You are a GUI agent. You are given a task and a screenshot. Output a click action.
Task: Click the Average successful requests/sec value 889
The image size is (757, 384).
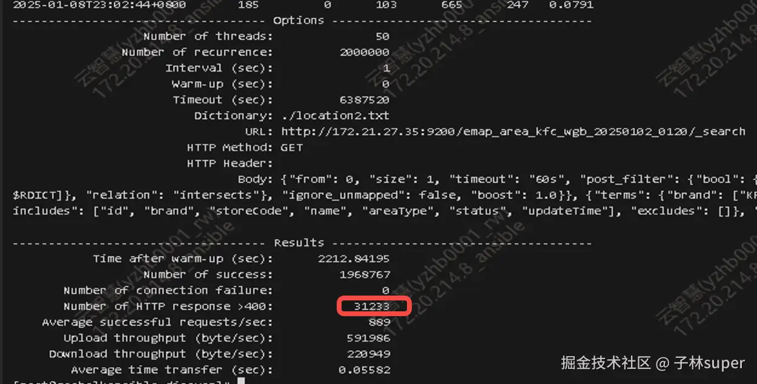[379, 322]
